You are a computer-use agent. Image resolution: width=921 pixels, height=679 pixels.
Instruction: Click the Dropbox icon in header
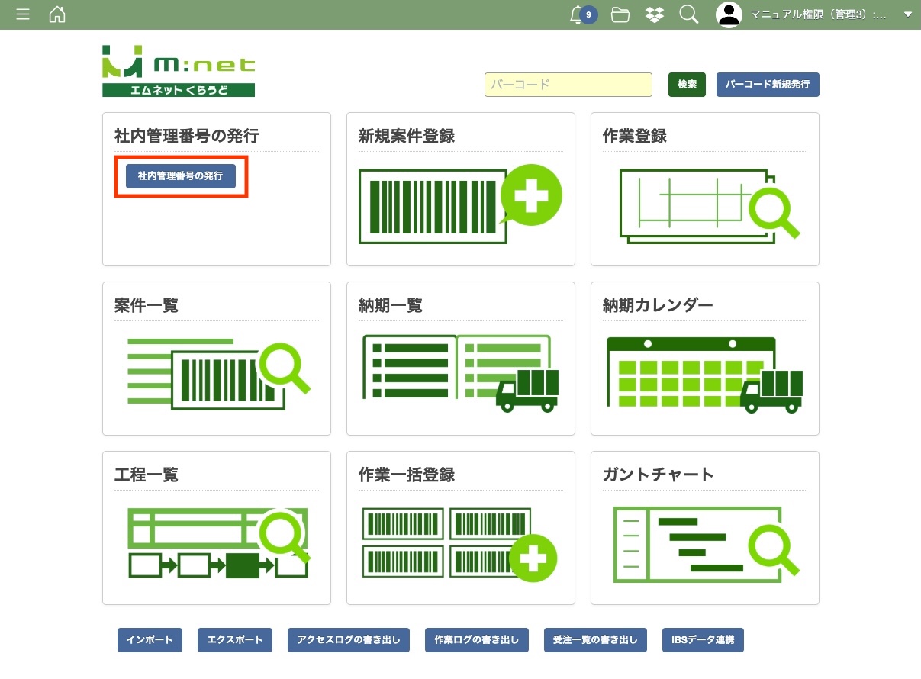click(x=654, y=14)
